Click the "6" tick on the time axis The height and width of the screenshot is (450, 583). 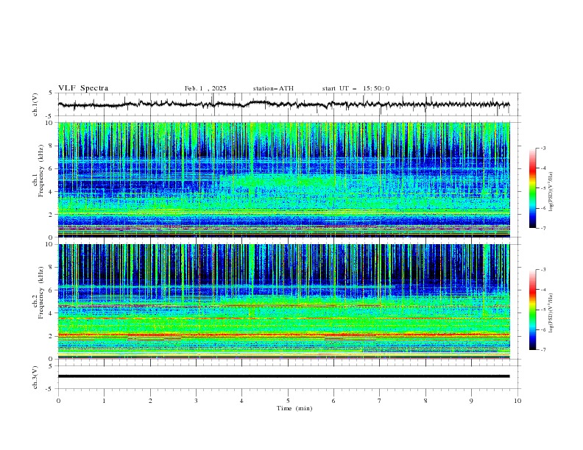(x=333, y=401)
